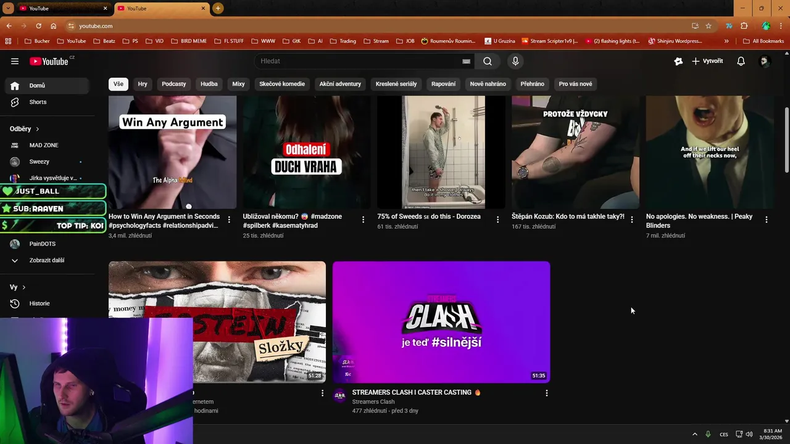Open the on-screen keyboard in search box
The image size is (790, 444).
(x=466, y=61)
